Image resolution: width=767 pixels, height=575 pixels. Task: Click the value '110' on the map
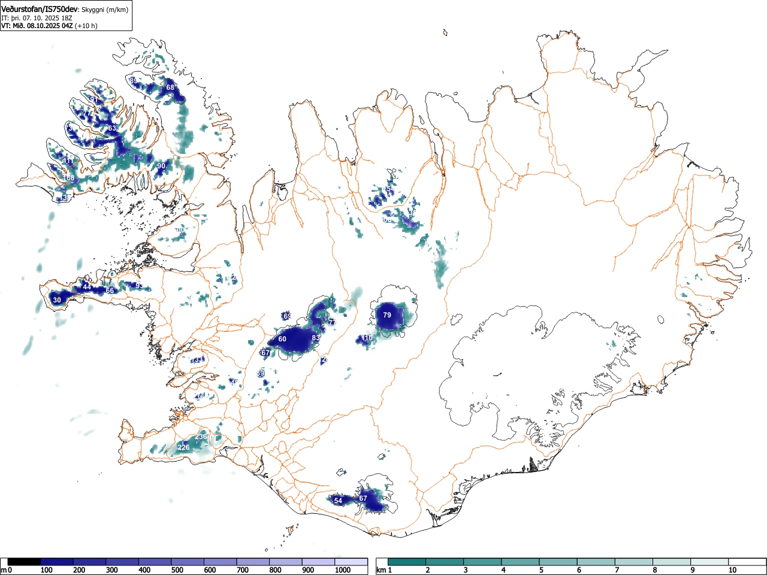(367, 338)
